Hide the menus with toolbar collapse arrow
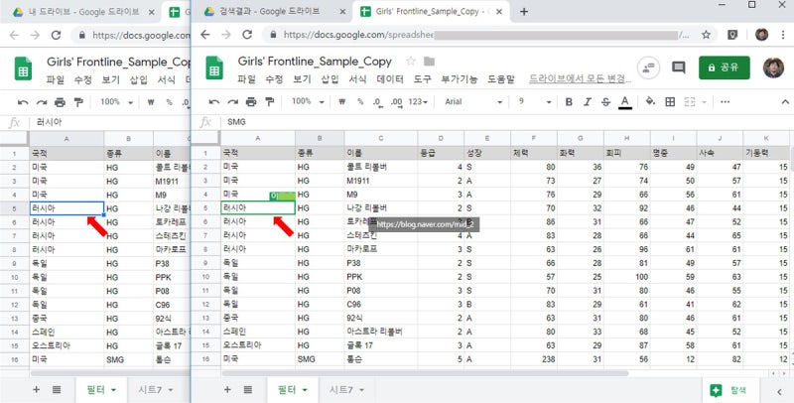The height and width of the screenshot is (403, 794). point(785,102)
